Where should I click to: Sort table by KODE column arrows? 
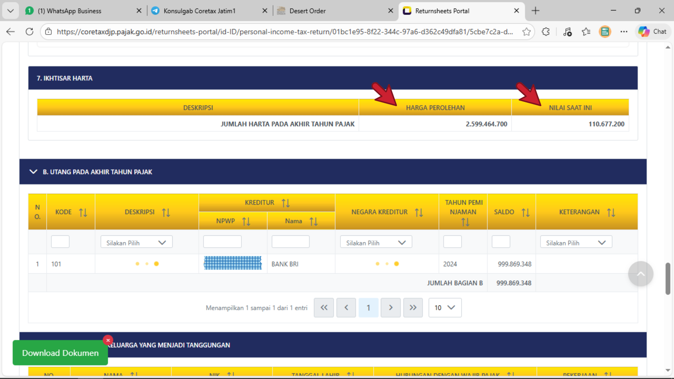(x=83, y=212)
